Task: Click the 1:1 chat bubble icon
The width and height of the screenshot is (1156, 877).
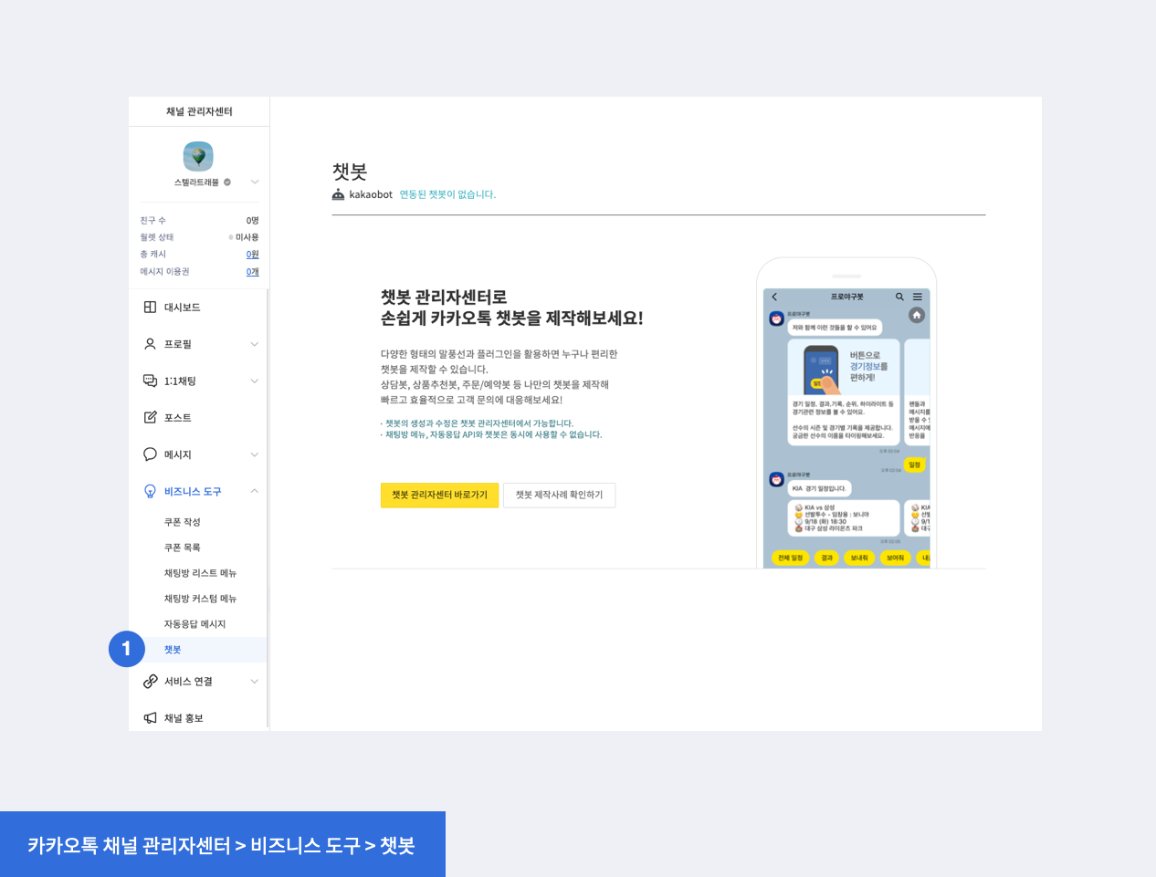Action: tap(150, 381)
